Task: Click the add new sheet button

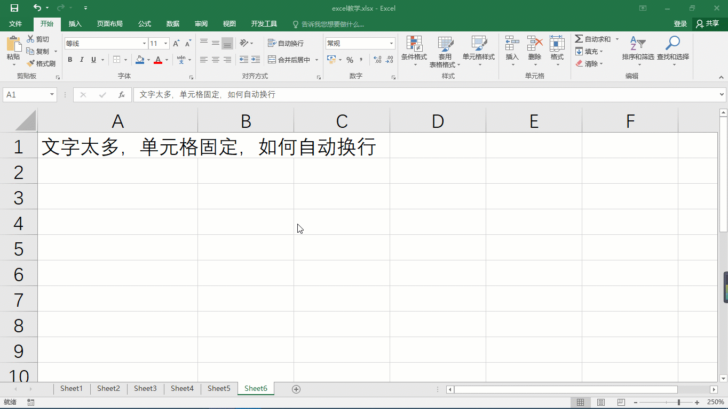Action: click(x=296, y=389)
